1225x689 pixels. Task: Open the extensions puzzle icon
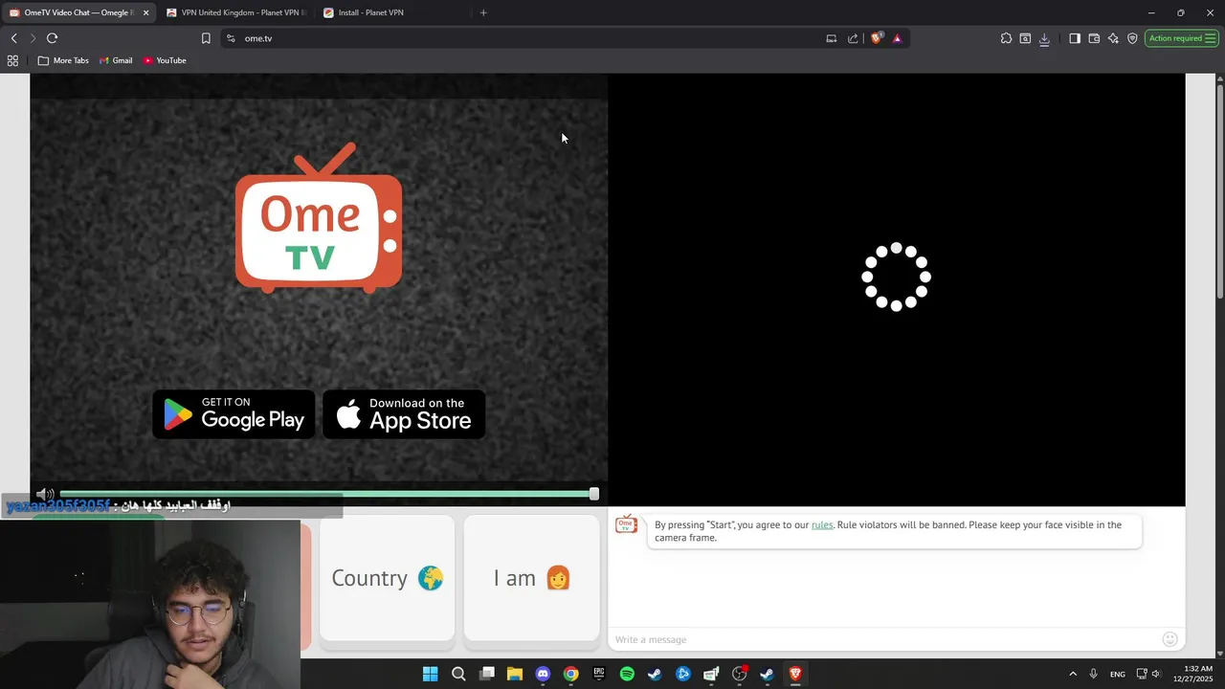(1006, 38)
